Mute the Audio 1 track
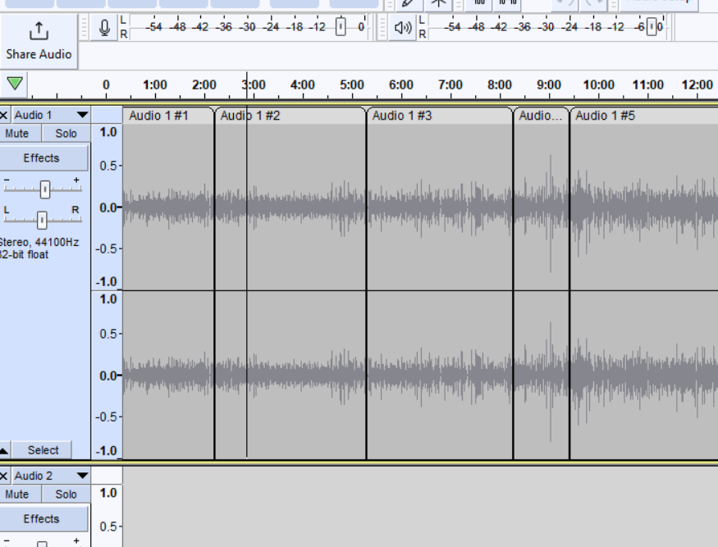Screen dimensions: 718x547 pos(17,134)
